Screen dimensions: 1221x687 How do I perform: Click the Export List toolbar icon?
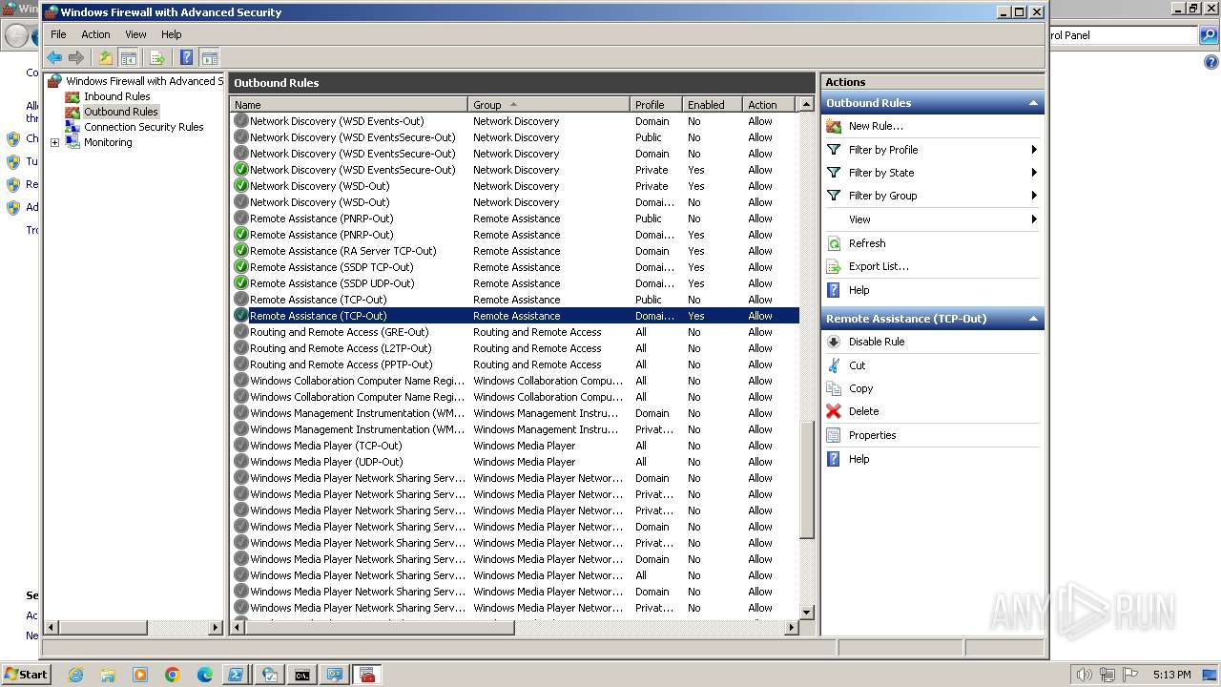157,58
